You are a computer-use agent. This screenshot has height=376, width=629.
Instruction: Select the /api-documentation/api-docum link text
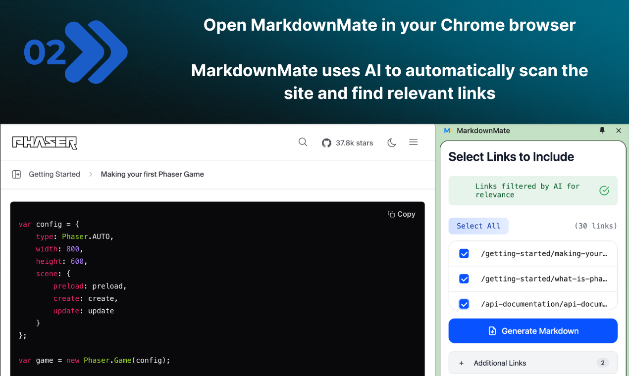pyautogui.click(x=544, y=304)
